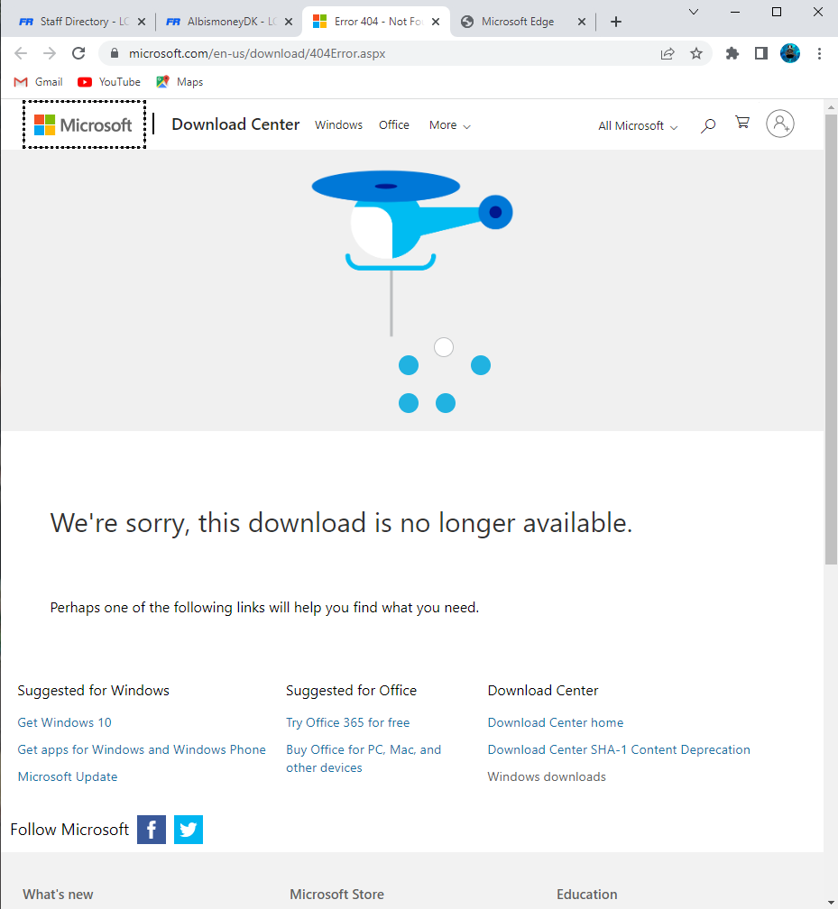The height and width of the screenshot is (909, 838).
Task: Click the share page icon in address bar
Action: click(668, 53)
